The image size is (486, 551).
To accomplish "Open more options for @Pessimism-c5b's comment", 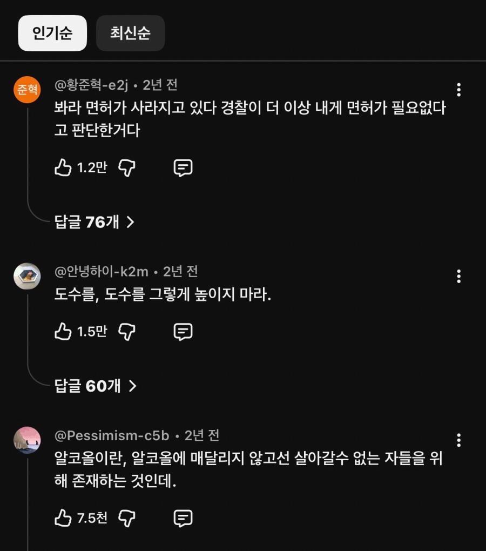I will (x=458, y=440).
